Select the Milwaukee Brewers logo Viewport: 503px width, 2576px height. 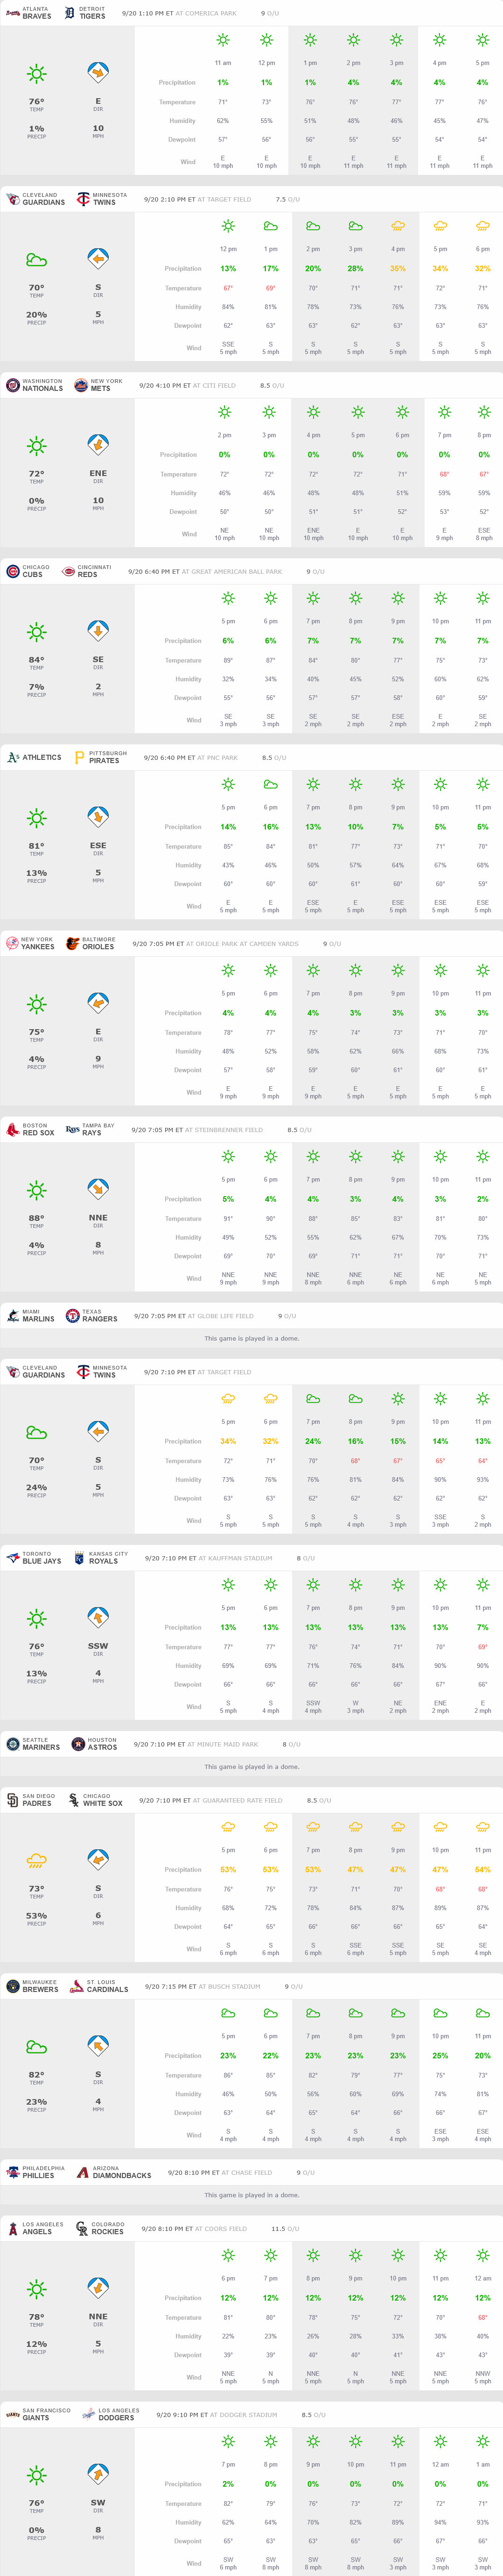13,1985
